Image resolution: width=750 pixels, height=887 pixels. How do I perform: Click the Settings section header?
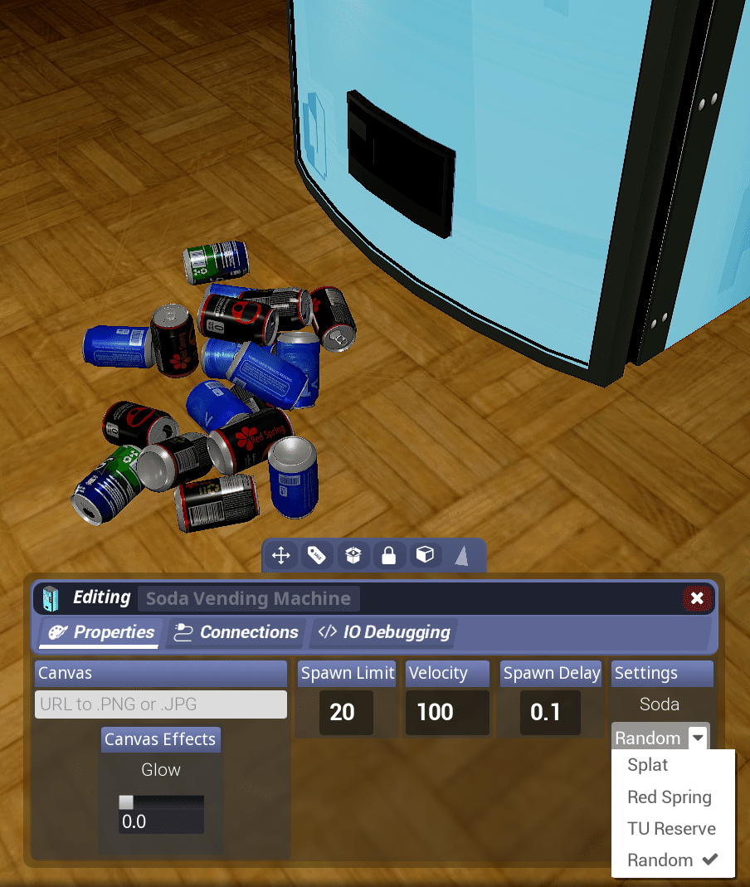tap(662, 673)
